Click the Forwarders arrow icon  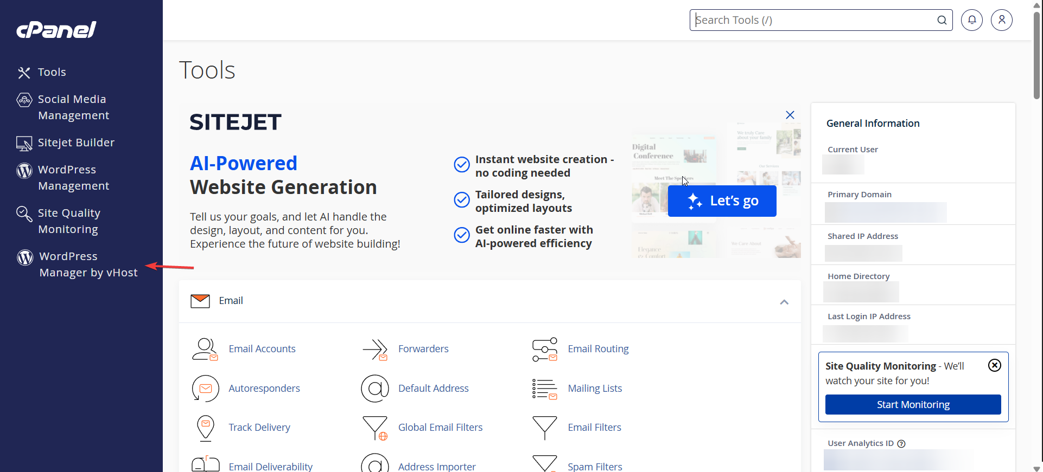point(375,350)
